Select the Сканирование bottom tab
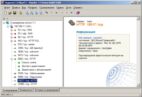This screenshot has height=97, width=142. (10, 90)
